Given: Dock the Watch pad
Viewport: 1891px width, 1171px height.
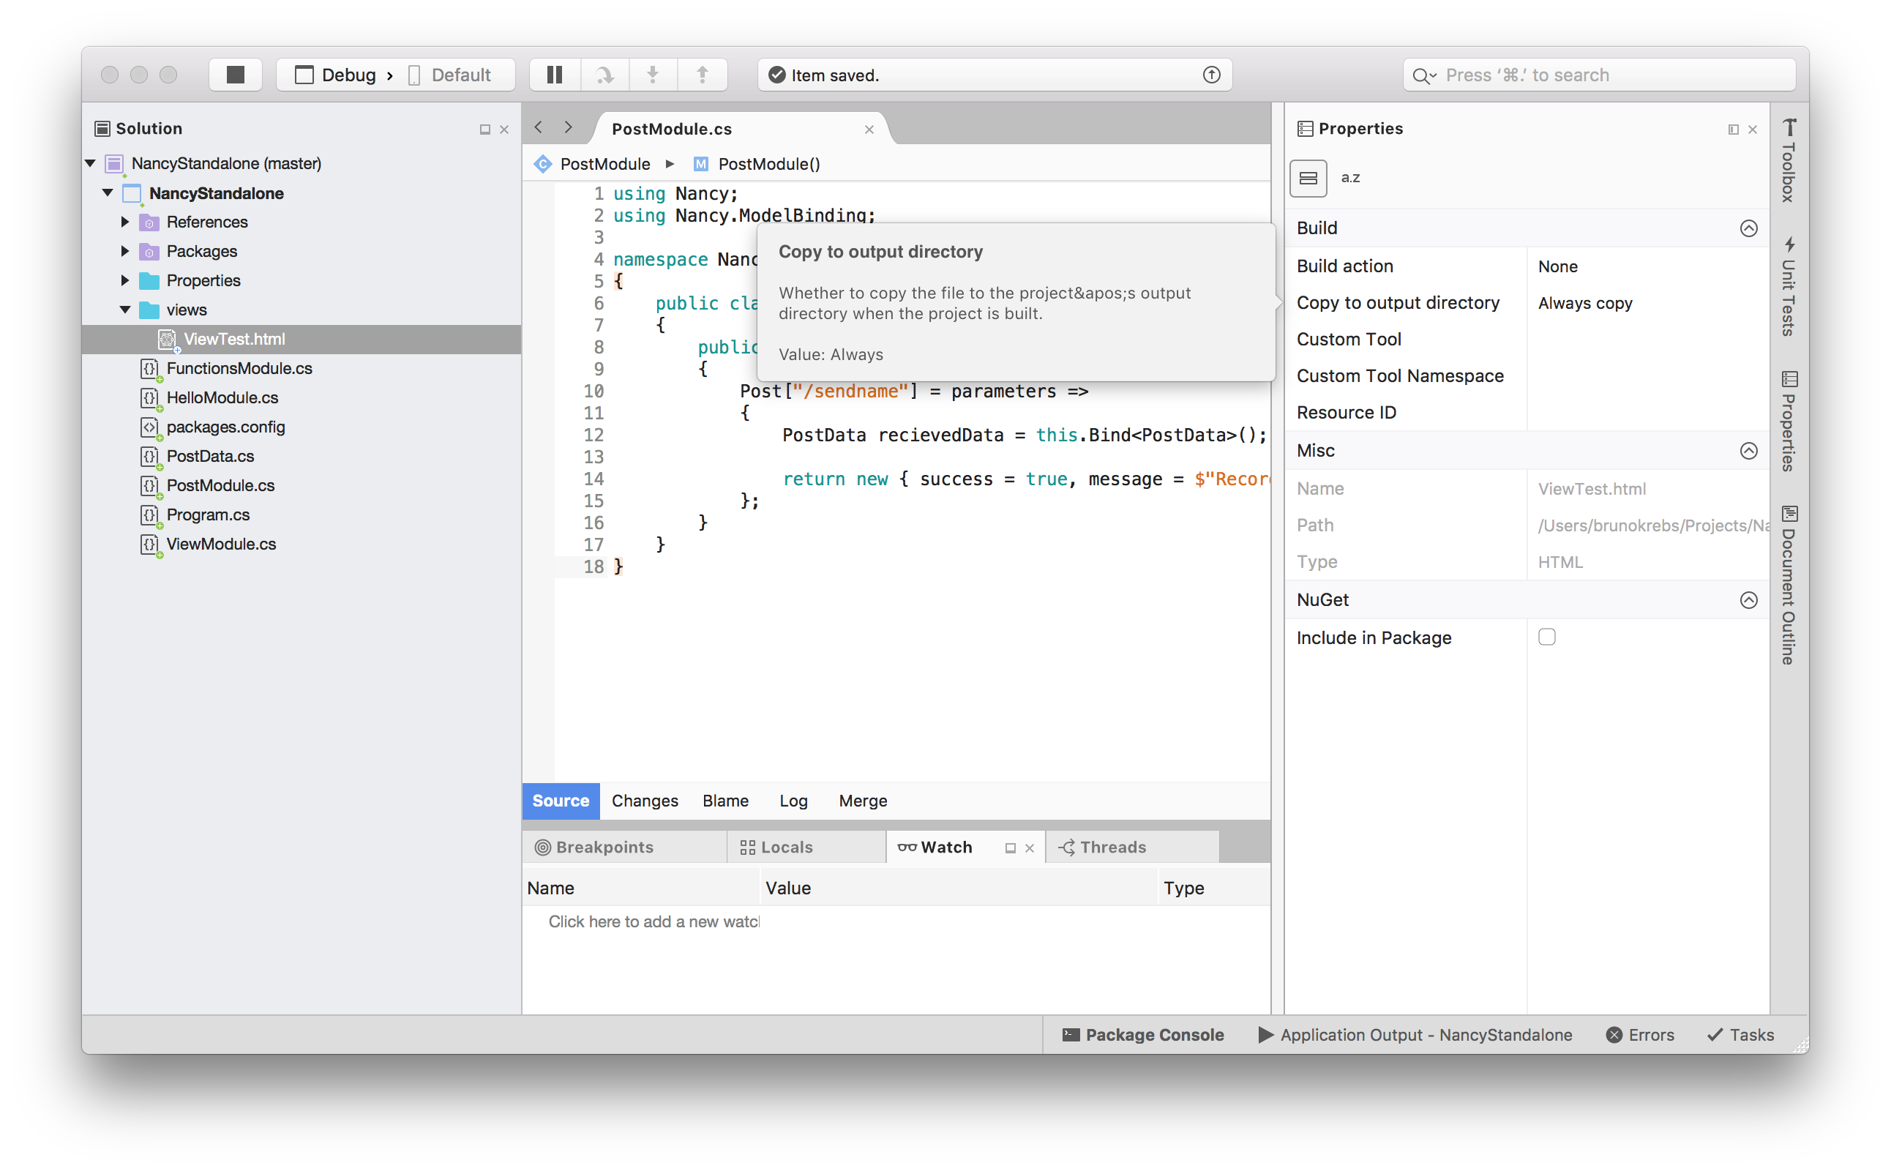Looking at the screenshot, I should point(1010,848).
